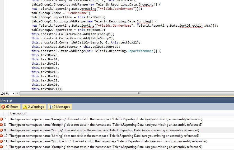The image size is (234, 150).
Task: Place cursor on 'this.textBox23,' line
Action: click(45, 55)
